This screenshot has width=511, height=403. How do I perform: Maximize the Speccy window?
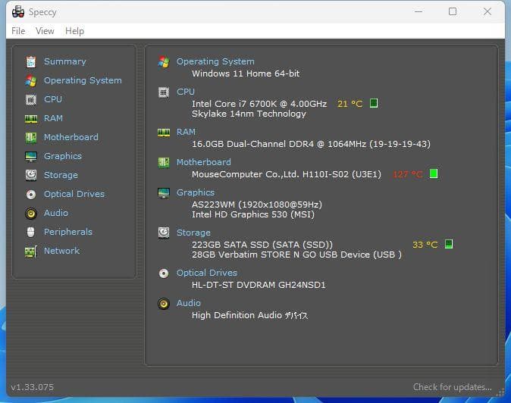coord(453,11)
